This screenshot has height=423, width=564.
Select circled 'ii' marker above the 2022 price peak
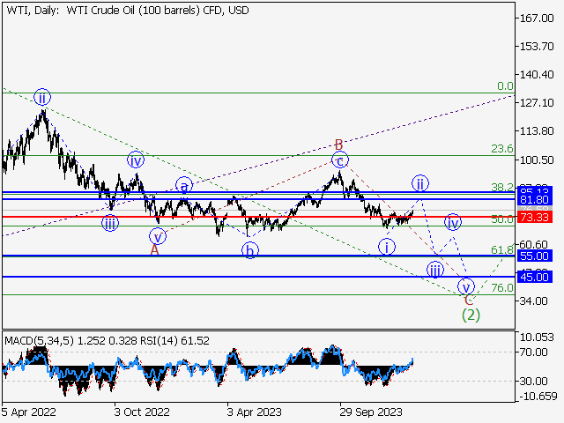(42, 97)
